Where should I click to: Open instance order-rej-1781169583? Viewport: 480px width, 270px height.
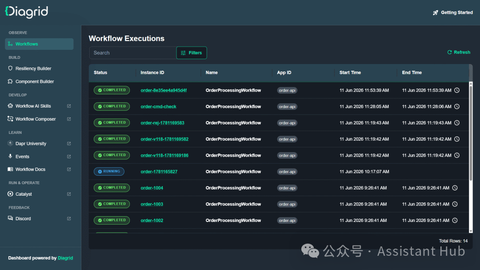tap(162, 123)
